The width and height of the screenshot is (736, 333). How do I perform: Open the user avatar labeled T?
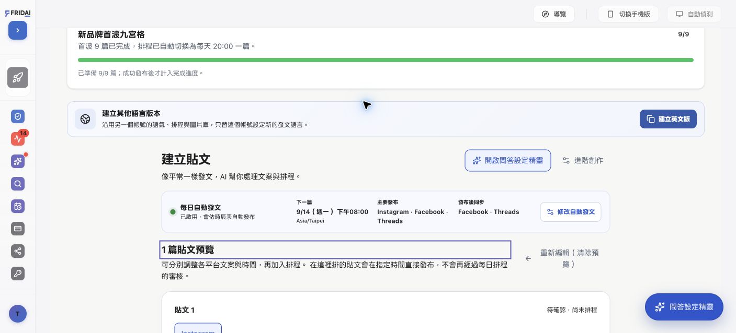18,314
